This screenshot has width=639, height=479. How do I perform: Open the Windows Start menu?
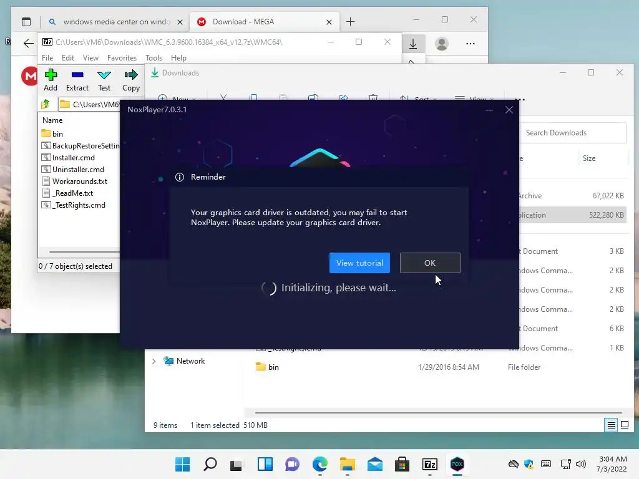(x=182, y=464)
